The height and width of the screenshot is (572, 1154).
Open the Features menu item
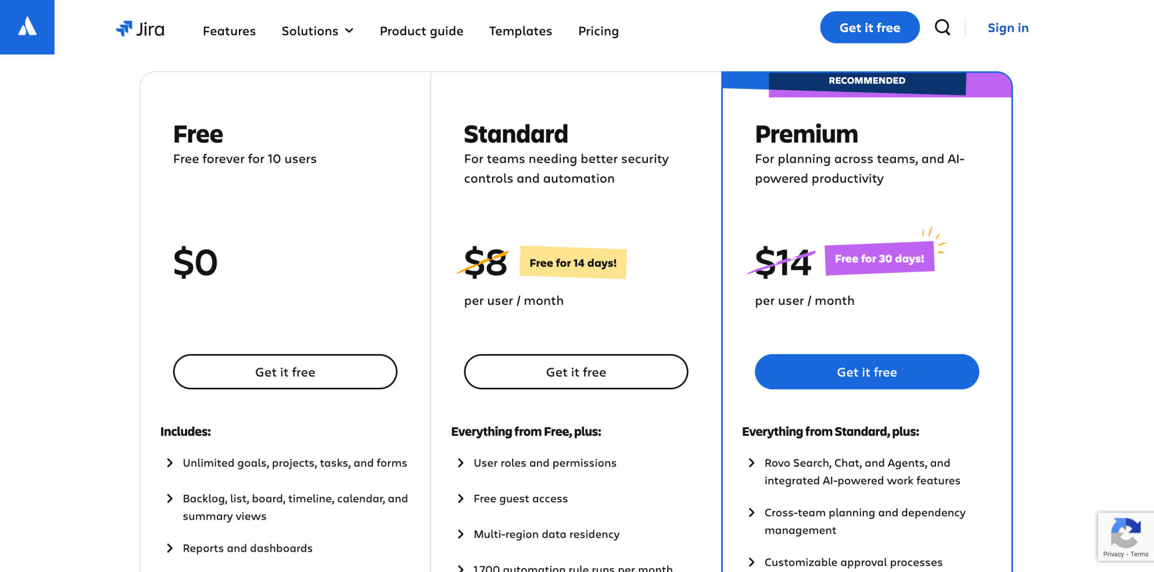229,31
